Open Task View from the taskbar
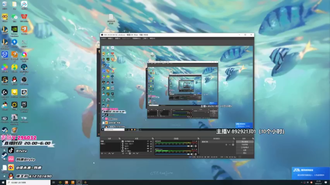Image resolution: width=330 pixels, height=185 pixels. click(x=54, y=183)
